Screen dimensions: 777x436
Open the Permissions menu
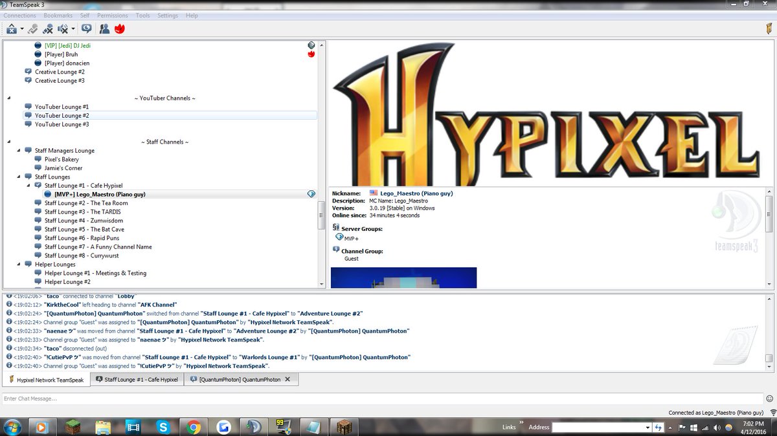coord(113,16)
